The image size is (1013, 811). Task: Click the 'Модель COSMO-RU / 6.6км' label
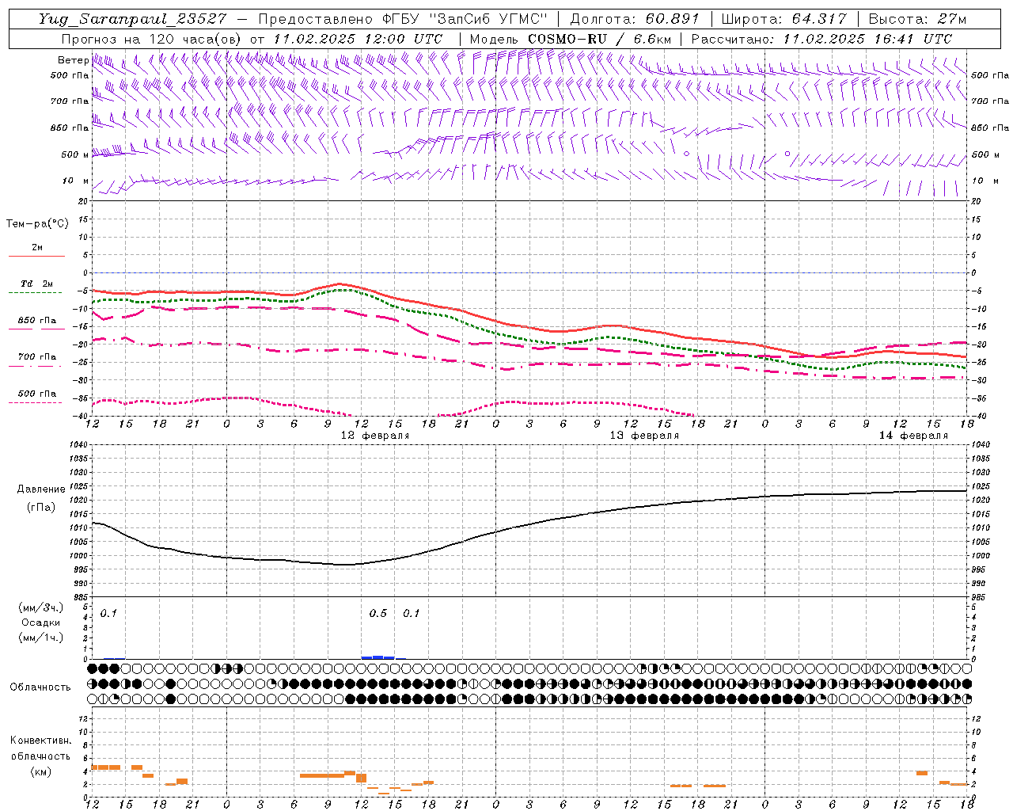click(x=571, y=39)
